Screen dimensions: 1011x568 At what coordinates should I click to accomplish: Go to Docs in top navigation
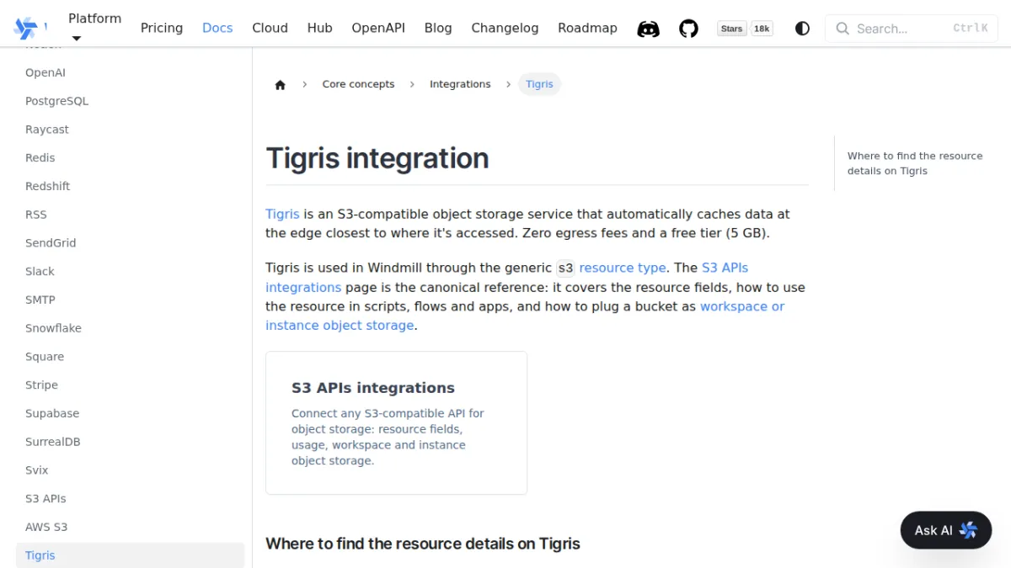217,28
